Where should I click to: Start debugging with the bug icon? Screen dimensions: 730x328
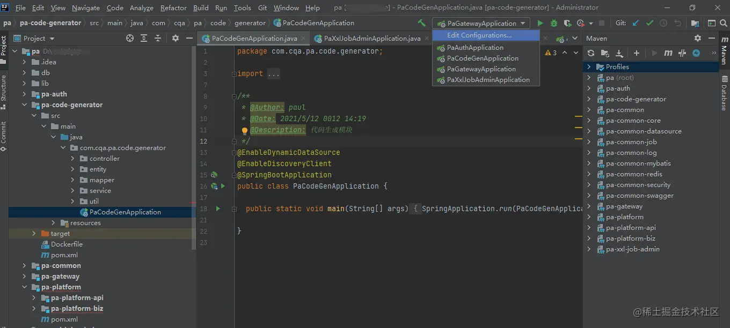(554, 23)
